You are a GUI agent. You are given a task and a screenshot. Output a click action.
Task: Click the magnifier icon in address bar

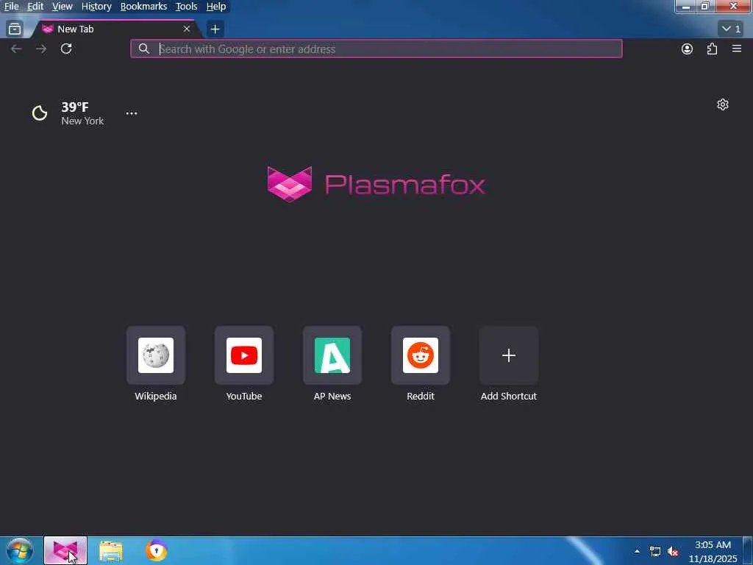coord(143,49)
